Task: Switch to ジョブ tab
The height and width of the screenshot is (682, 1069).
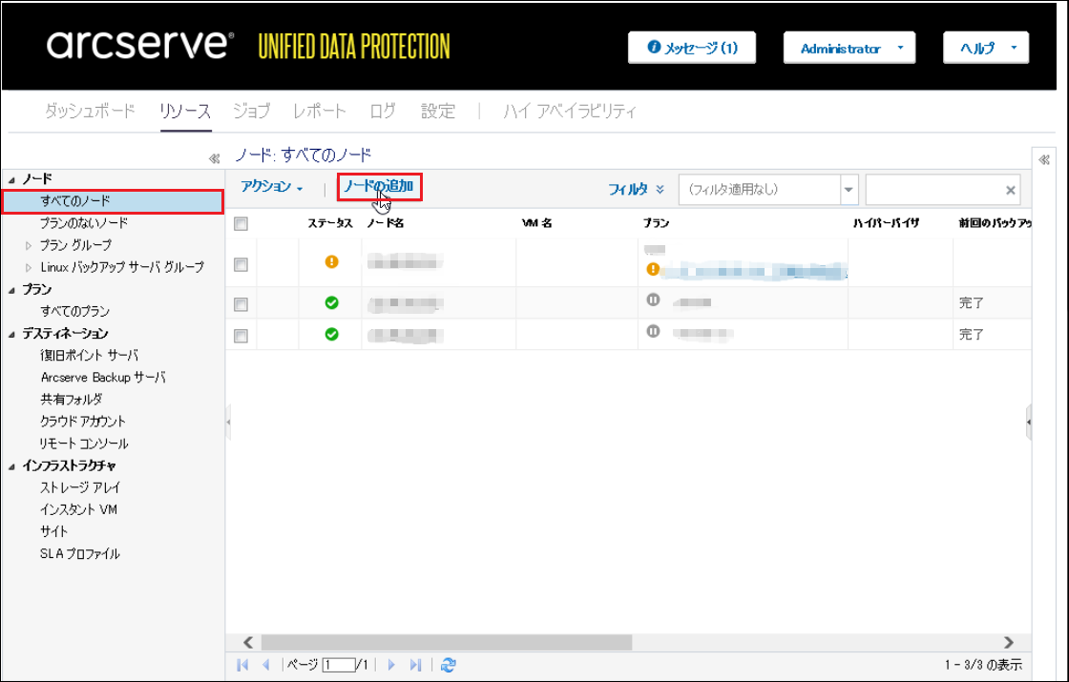Action: coord(252,111)
